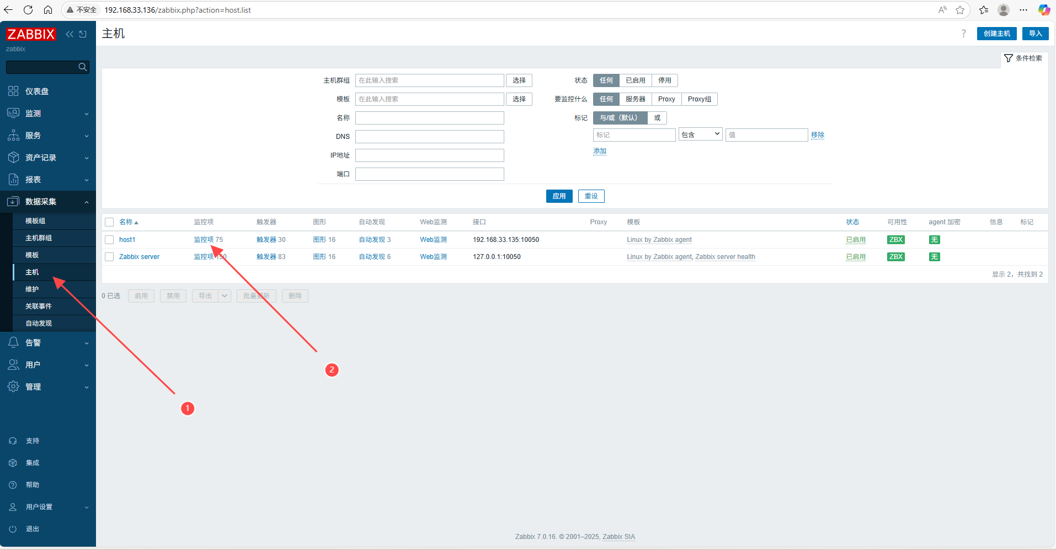Click the 标记 tag name input

[634, 135]
